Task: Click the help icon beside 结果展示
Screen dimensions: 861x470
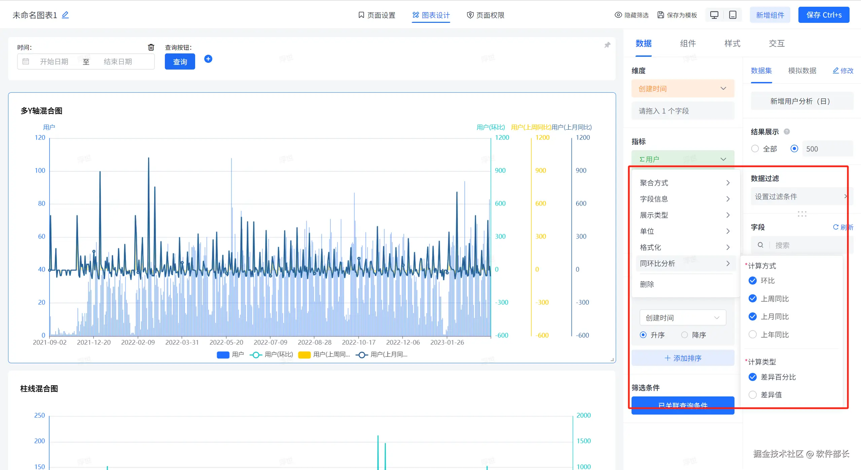Action: point(787,132)
